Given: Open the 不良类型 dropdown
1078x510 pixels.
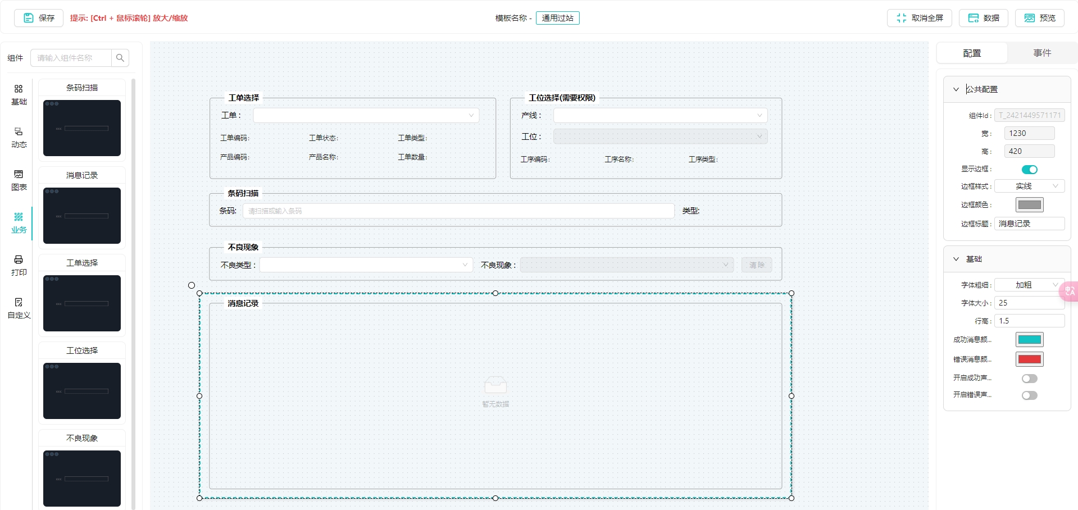Looking at the screenshot, I should click(366, 265).
